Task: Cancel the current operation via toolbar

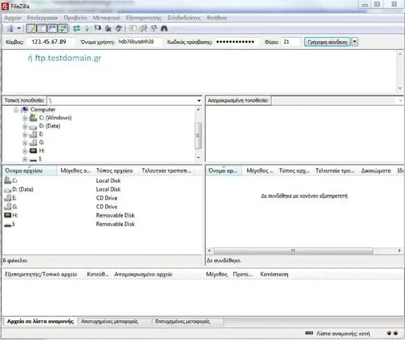Action: tap(98, 28)
